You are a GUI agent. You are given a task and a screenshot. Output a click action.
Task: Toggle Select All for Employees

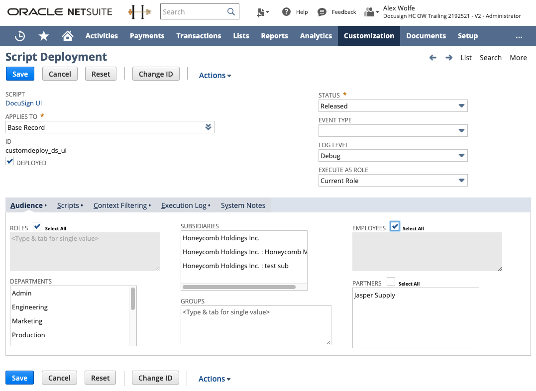[x=395, y=226]
